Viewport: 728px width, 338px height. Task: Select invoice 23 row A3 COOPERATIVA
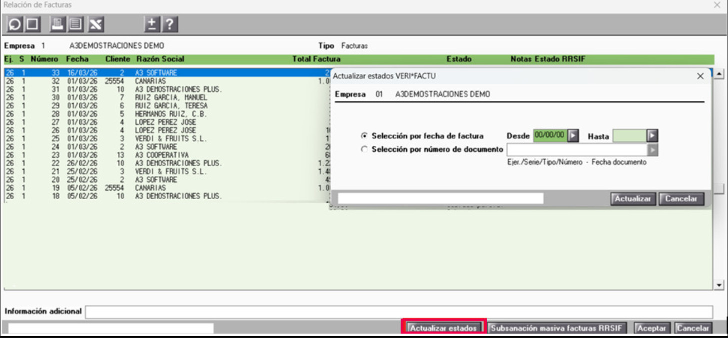coord(166,155)
